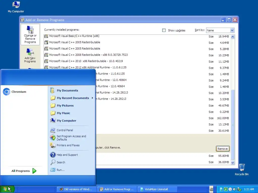Click the program list scrollbar thumb
The image size is (258, 193).
point(233,125)
